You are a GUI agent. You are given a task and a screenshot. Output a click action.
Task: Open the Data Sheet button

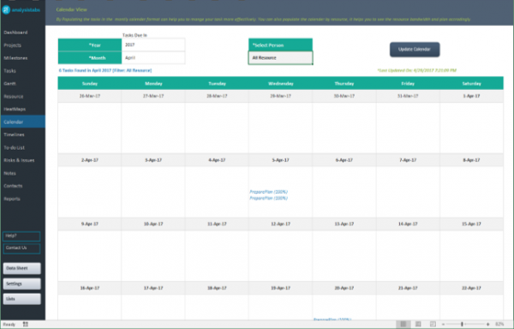tap(22, 268)
